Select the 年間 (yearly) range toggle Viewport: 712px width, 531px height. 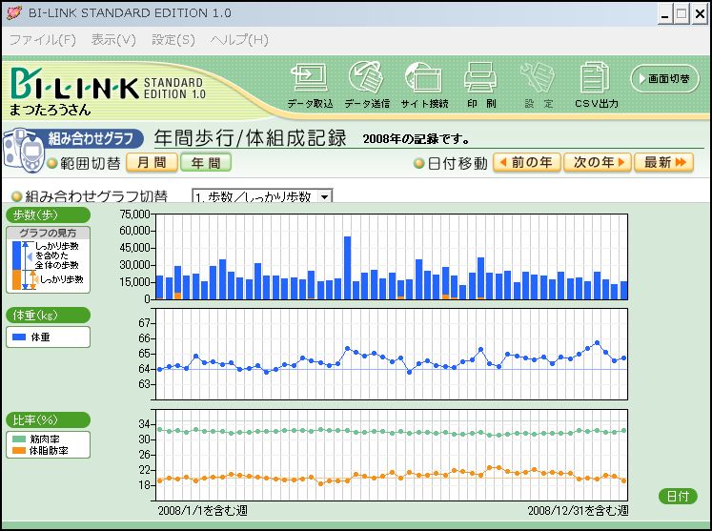(x=206, y=163)
